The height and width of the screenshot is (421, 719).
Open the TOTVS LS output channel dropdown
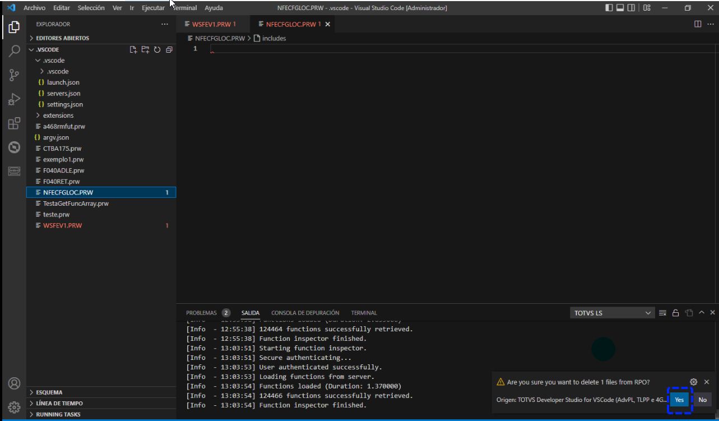click(x=612, y=313)
